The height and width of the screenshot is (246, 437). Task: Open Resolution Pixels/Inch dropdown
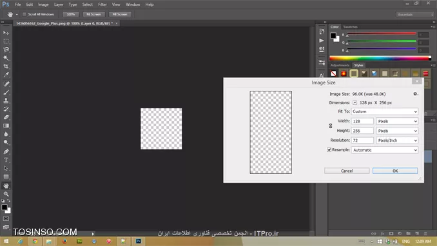point(397,140)
